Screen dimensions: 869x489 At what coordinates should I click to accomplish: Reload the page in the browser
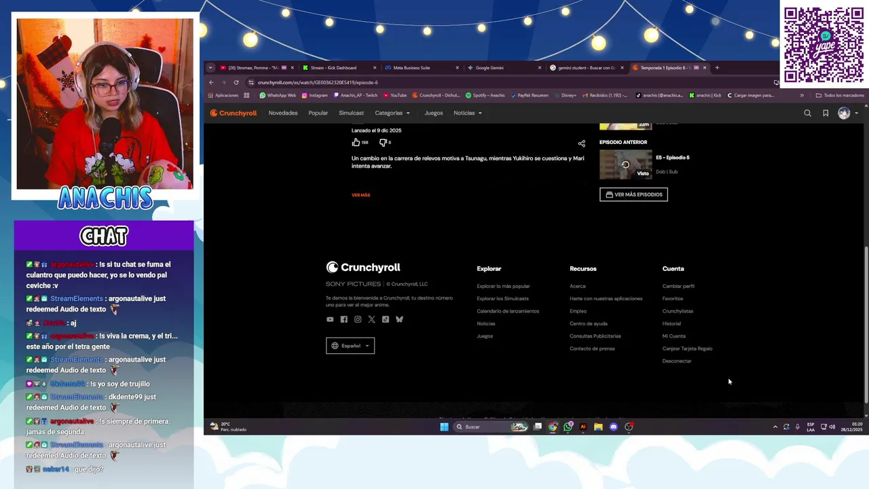(236, 82)
